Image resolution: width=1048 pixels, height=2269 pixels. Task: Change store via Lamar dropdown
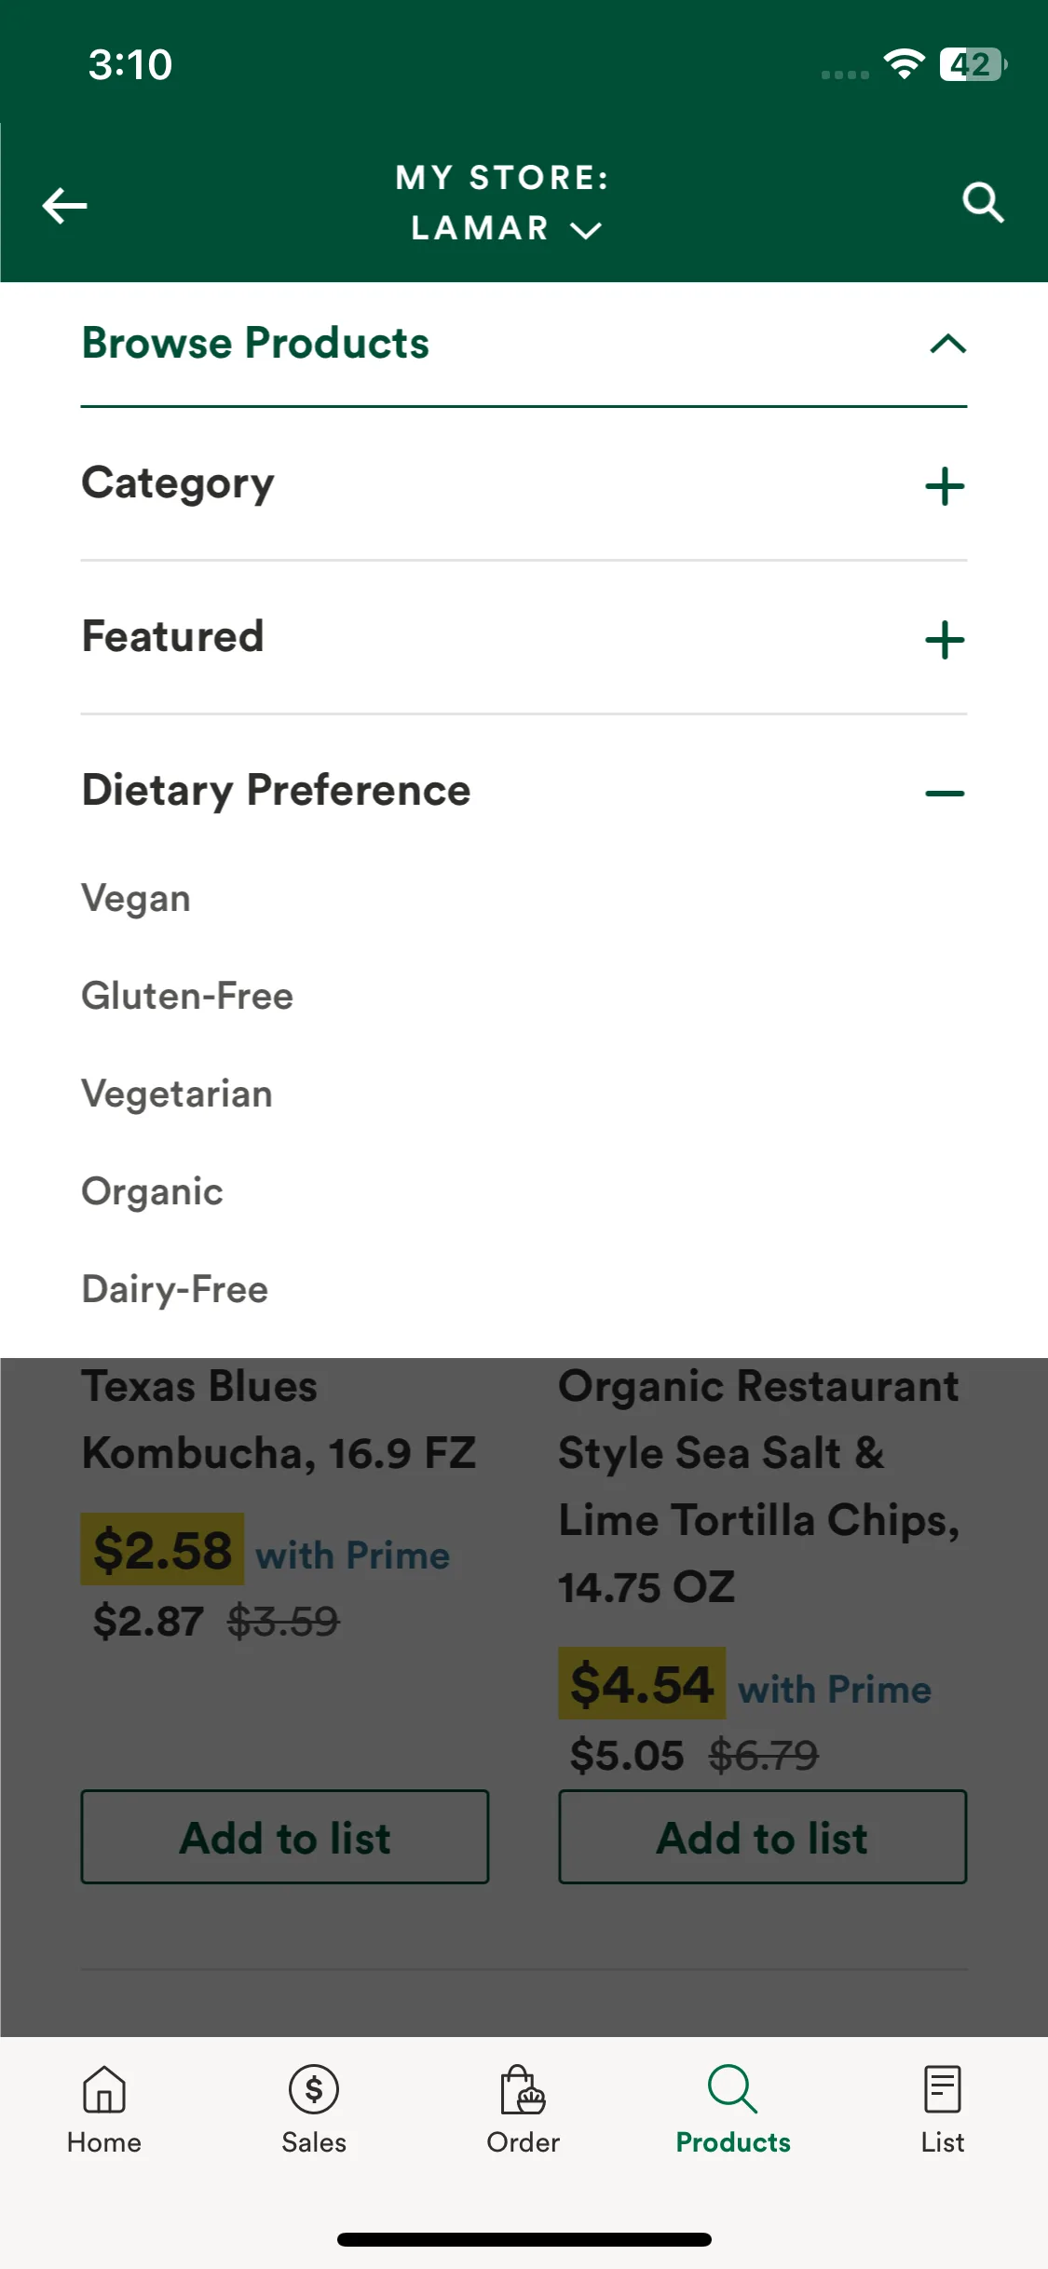[x=507, y=228]
